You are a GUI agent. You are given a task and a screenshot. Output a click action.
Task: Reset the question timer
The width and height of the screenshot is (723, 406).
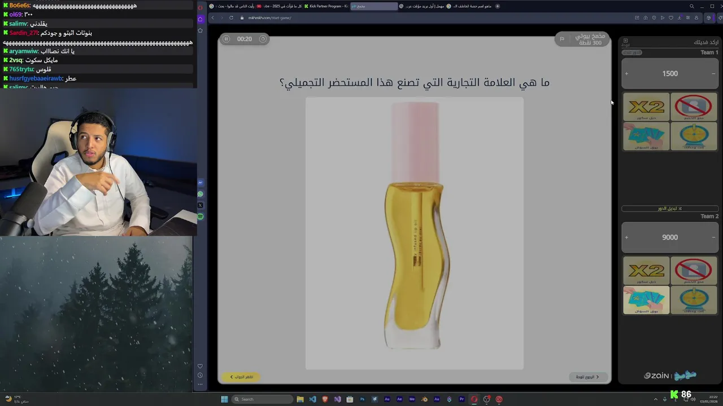(x=263, y=39)
